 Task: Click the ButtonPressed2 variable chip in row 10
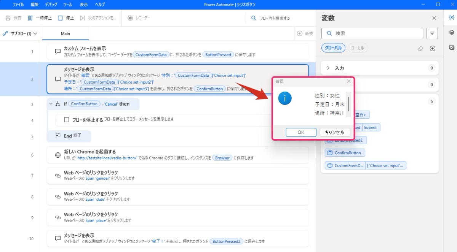[227, 241]
